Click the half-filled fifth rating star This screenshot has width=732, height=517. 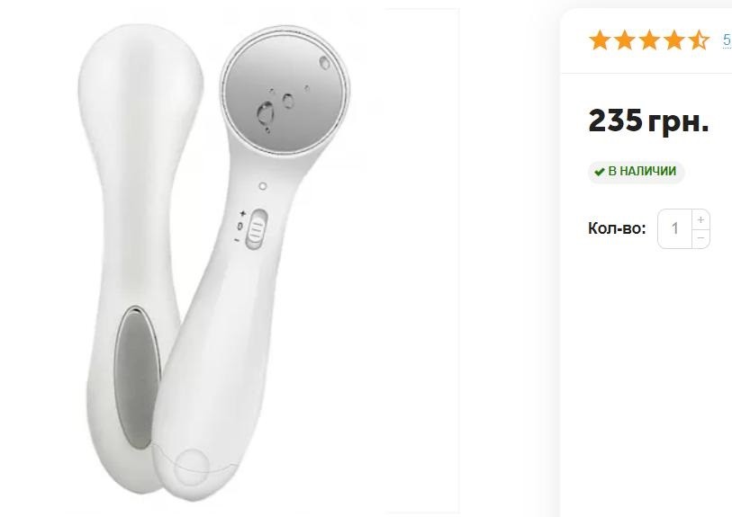[x=699, y=40]
